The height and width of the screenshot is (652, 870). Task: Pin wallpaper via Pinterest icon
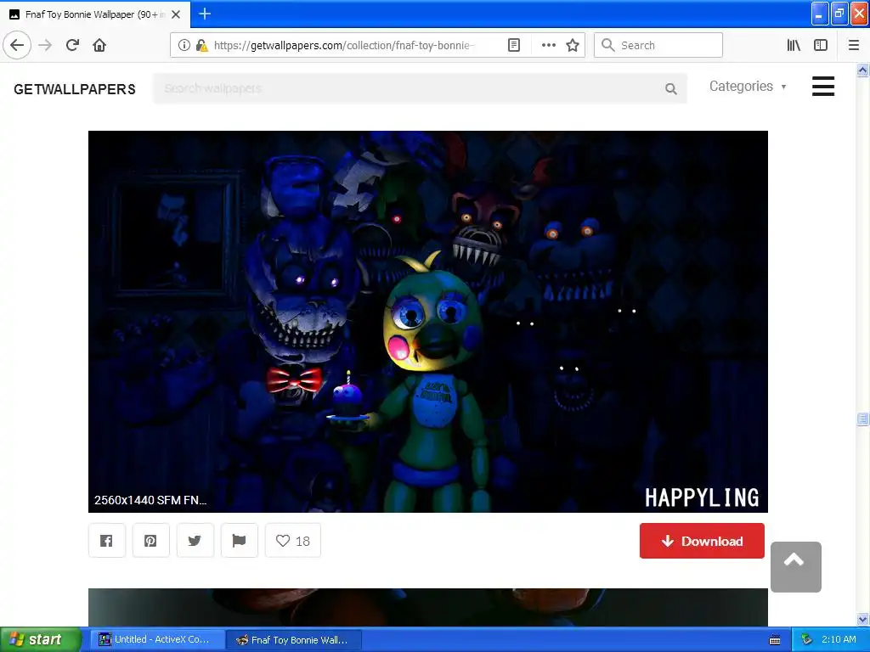point(150,541)
